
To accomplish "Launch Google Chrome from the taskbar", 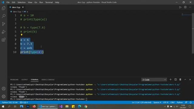I will [85, 106].
